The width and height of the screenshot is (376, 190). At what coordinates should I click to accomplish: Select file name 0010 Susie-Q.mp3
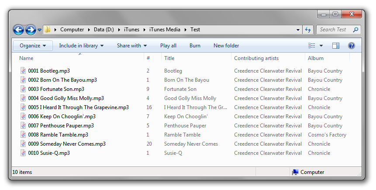(x=49, y=153)
